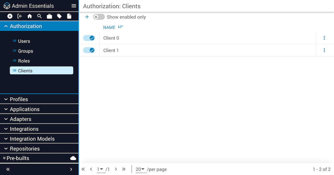Collapse the sidebar with double-left arrows
This screenshot has width=334, height=175.
pos(8,169)
